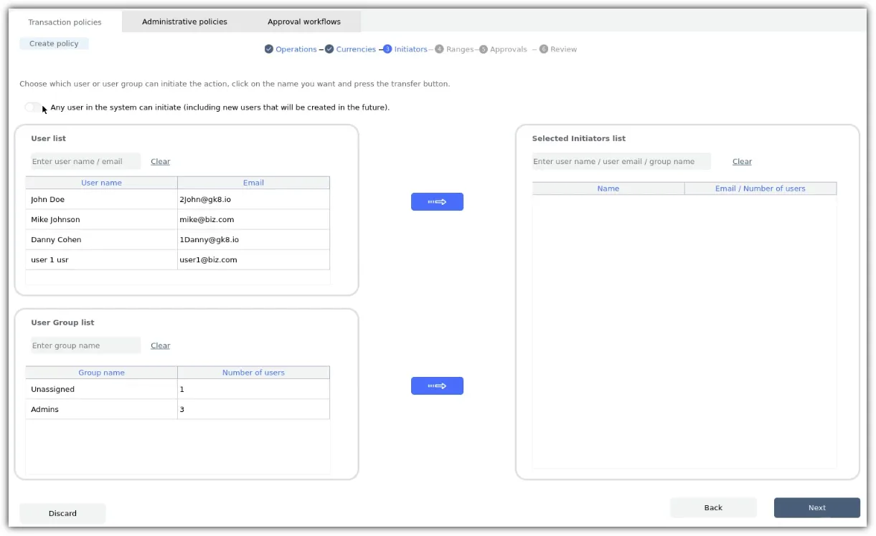Discard the policy

click(62, 513)
